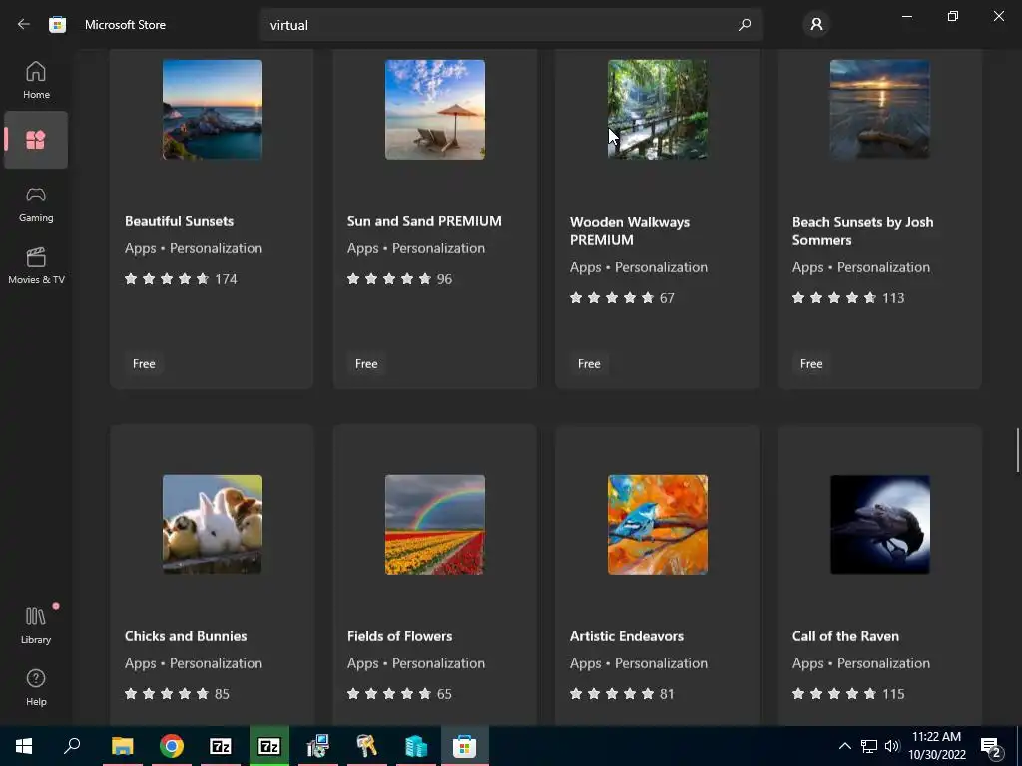Click Microsoft Store taskbar icon
Screen dimensions: 1022x766
[x=465, y=746]
